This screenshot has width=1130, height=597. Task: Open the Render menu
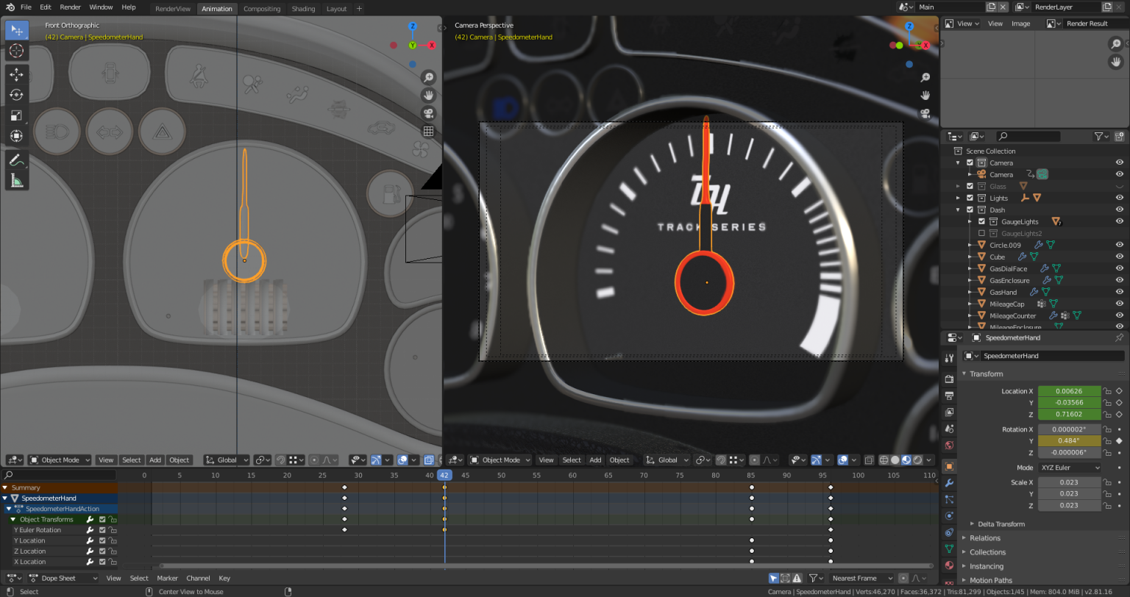70,7
